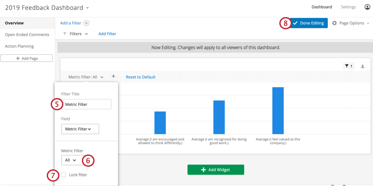Download the widget with the download icon
This screenshot has width=373, height=186.
pyautogui.click(x=362, y=66)
